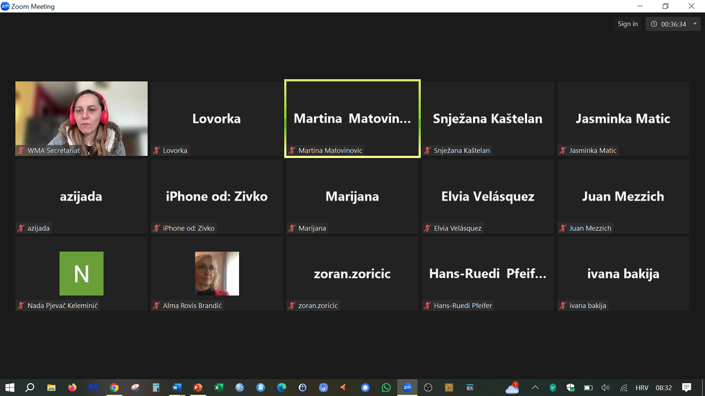Image resolution: width=705 pixels, height=396 pixels.
Task: Select Alma Rovis Brandić's profile photo
Action: click(x=217, y=274)
